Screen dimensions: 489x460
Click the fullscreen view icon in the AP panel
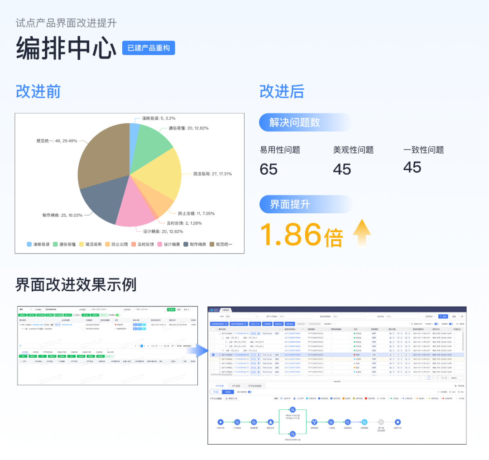click(438, 392)
